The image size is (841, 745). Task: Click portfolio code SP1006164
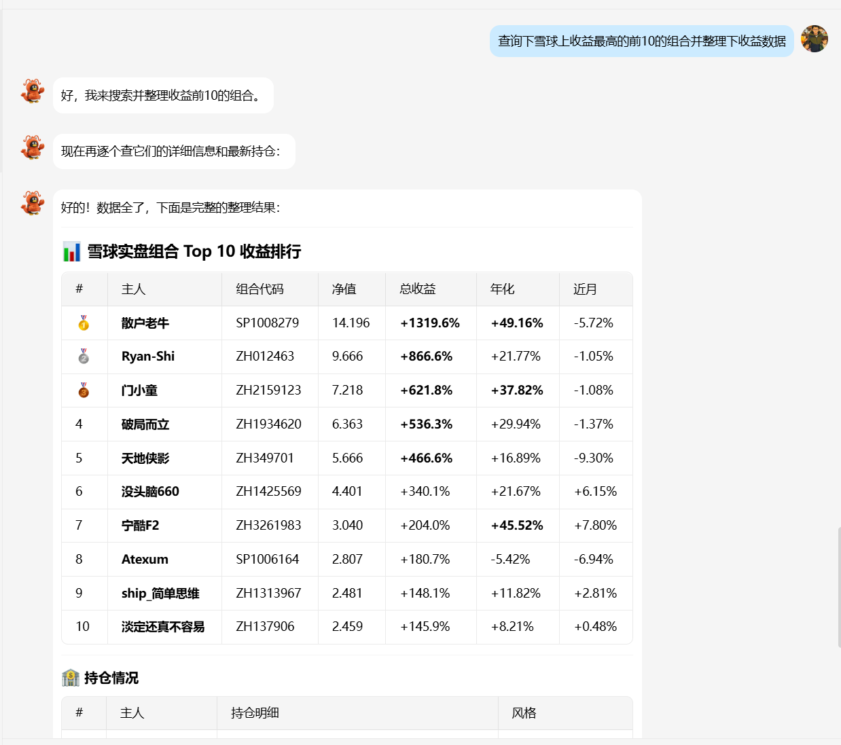[x=268, y=560]
